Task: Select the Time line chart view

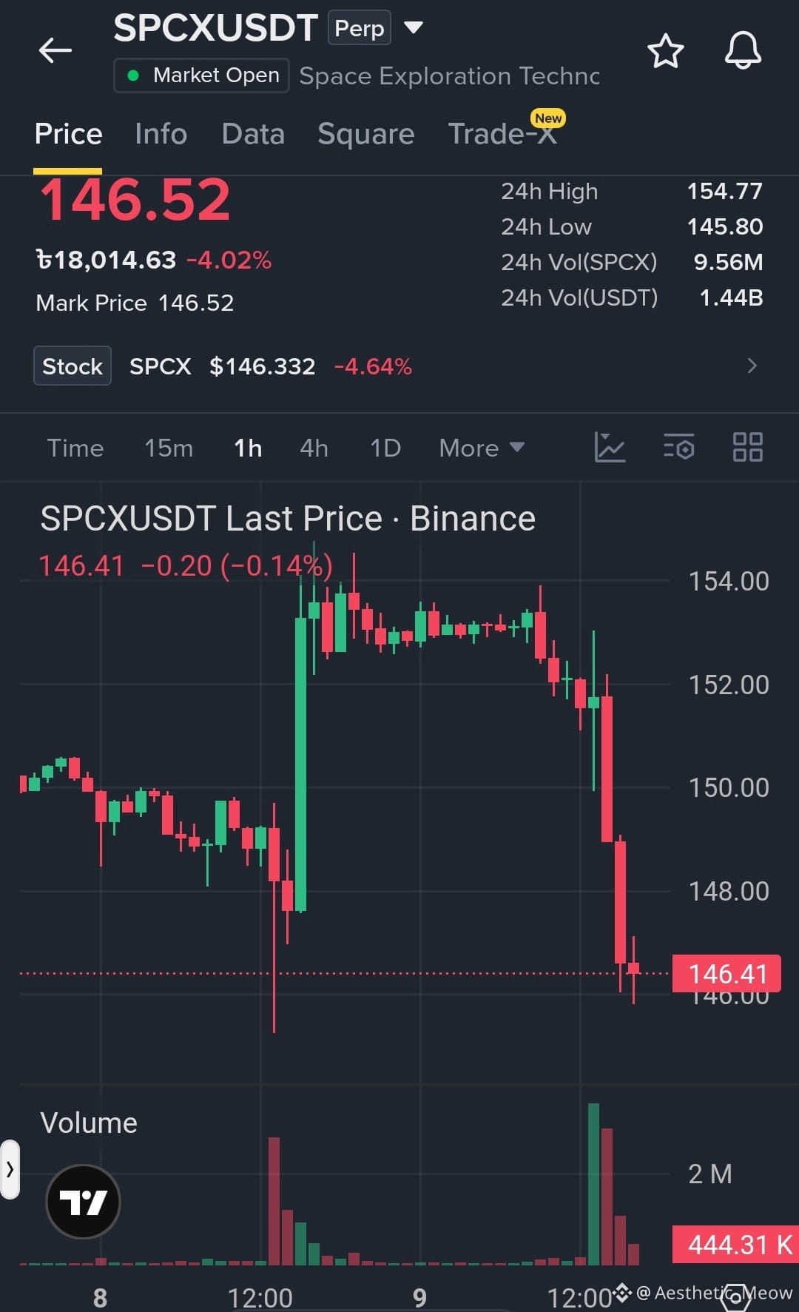Action: [75, 448]
